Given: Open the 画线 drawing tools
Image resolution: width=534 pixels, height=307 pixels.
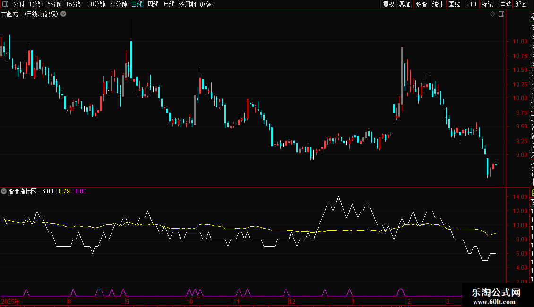Looking at the screenshot, I should click(454, 4).
